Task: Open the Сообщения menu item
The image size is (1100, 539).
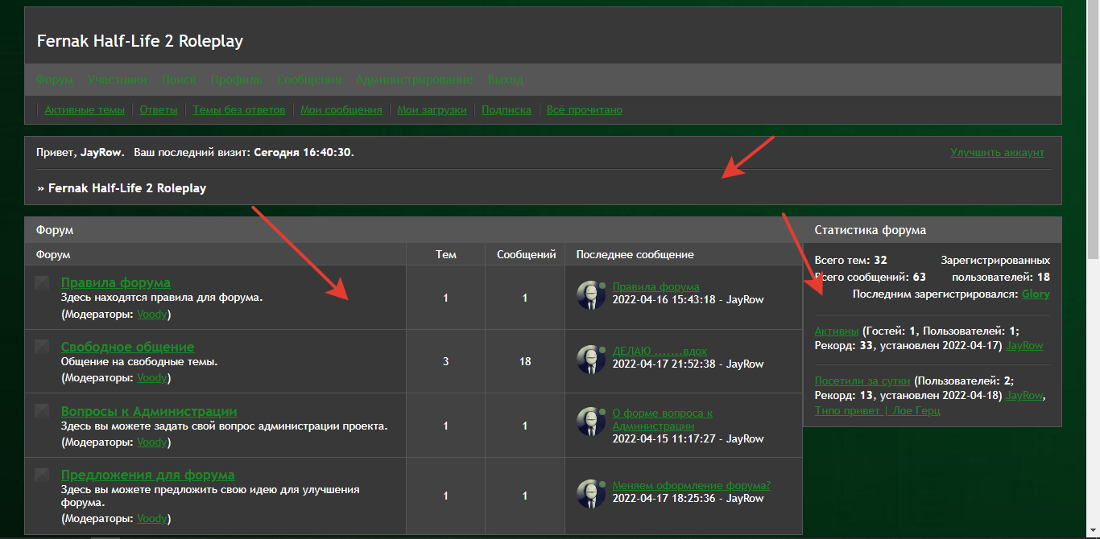Action: tap(309, 80)
